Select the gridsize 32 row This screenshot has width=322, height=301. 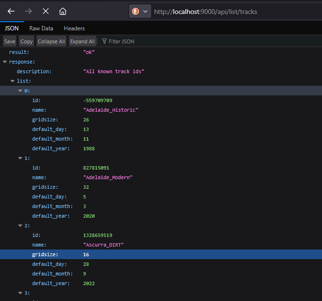coord(161,187)
